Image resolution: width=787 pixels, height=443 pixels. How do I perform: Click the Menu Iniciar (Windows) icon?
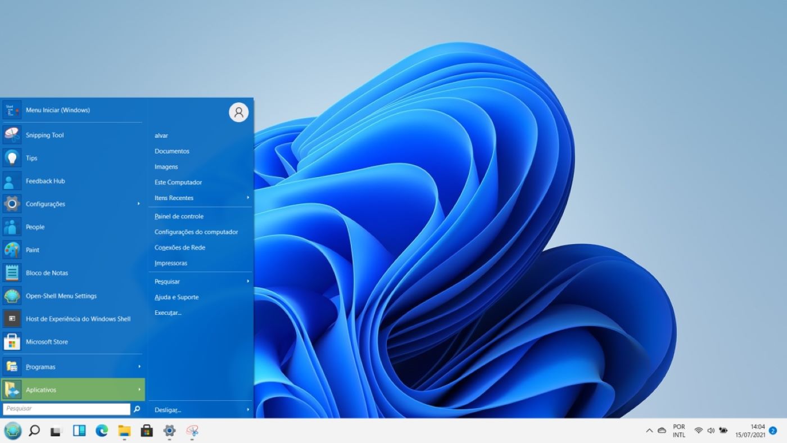tap(12, 110)
